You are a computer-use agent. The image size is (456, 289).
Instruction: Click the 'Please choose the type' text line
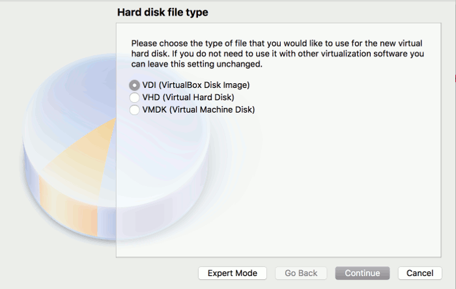(277, 43)
